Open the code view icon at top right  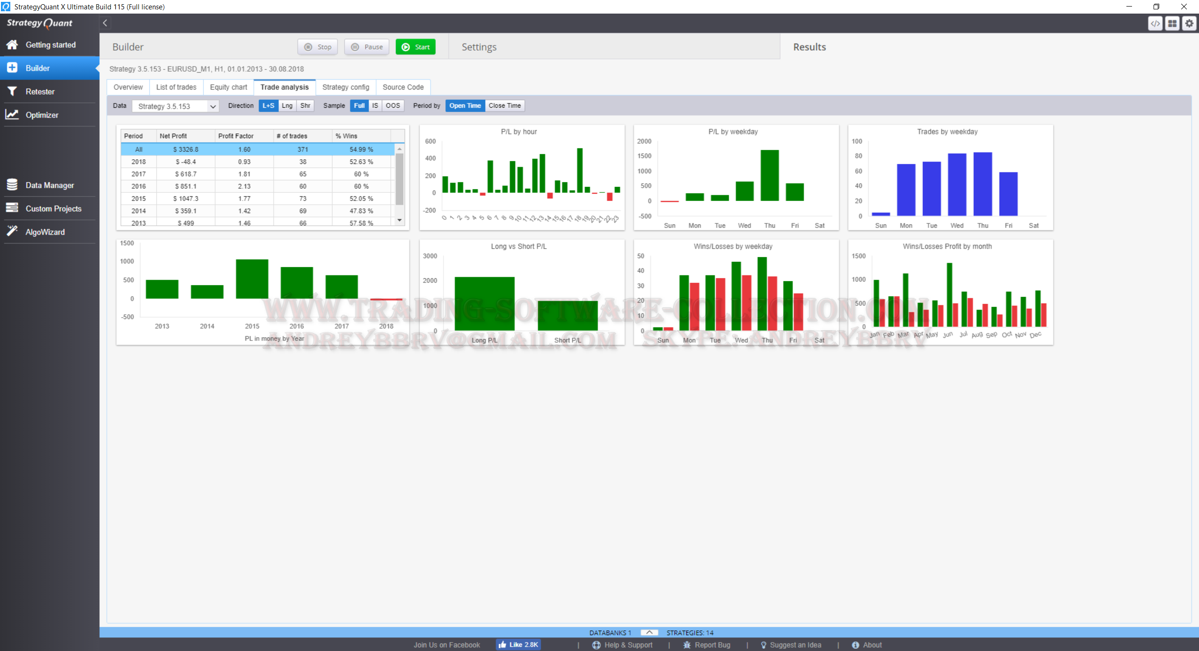pos(1155,23)
